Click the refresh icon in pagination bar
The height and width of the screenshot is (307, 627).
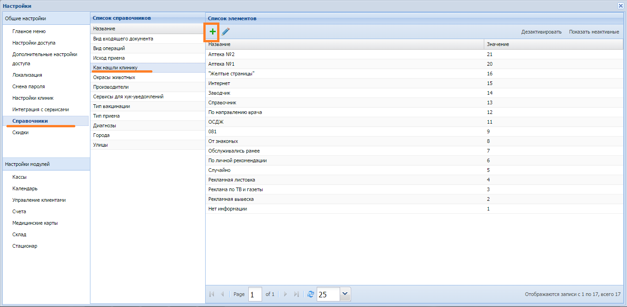[310, 294]
